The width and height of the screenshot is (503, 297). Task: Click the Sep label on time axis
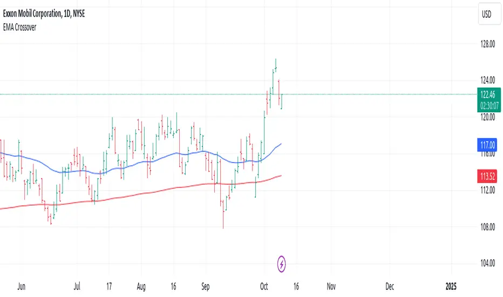tap(205, 286)
